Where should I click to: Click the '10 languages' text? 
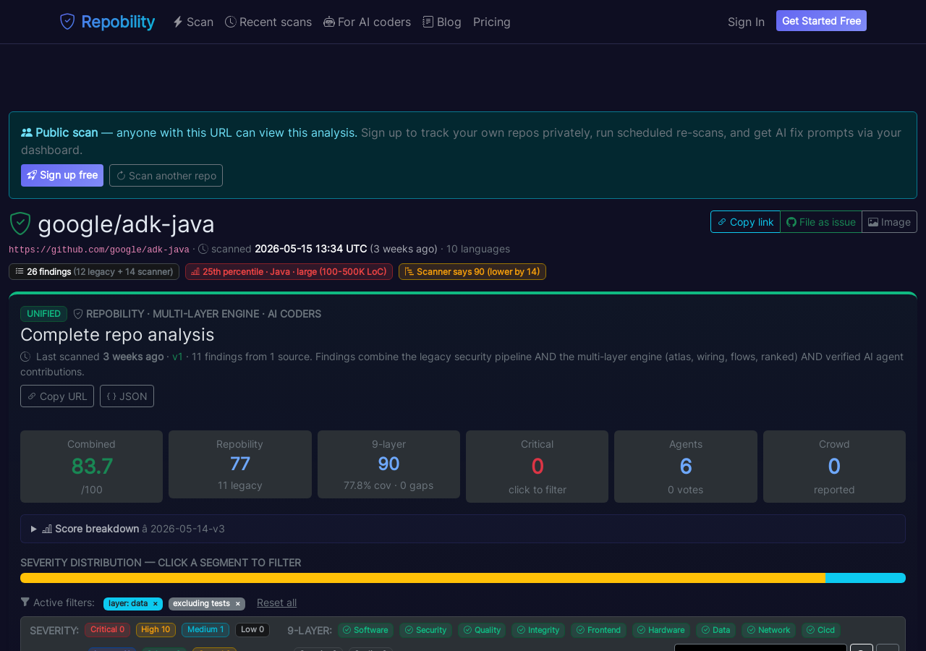pyautogui.click(x=478, y=249)
